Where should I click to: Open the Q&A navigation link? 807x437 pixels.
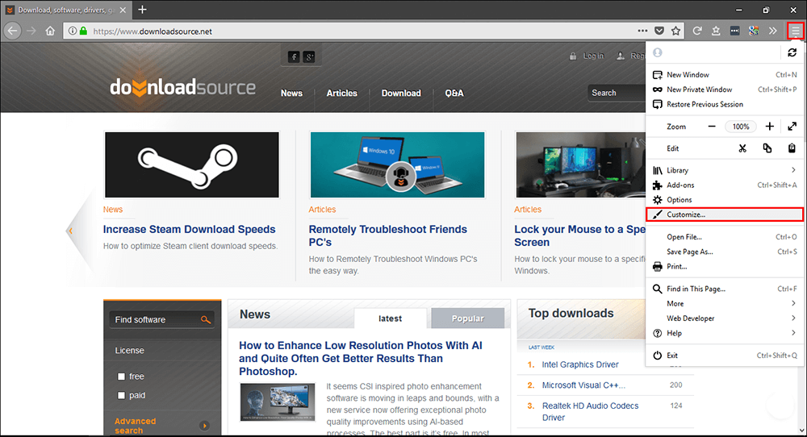pos(454,93)
